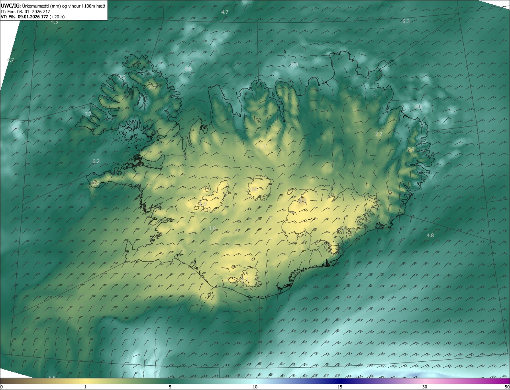
Task: Select the colour scale tick label 30
Action: point(425,387)
